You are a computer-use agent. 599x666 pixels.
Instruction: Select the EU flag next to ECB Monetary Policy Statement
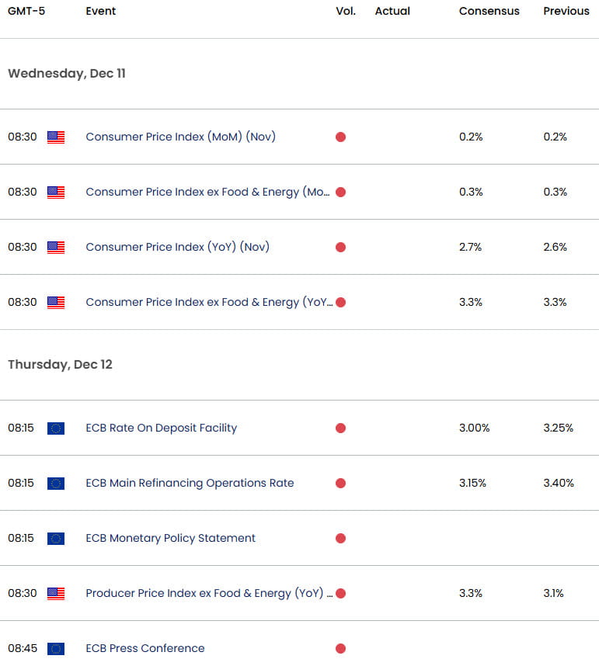(x=55, y=538)
